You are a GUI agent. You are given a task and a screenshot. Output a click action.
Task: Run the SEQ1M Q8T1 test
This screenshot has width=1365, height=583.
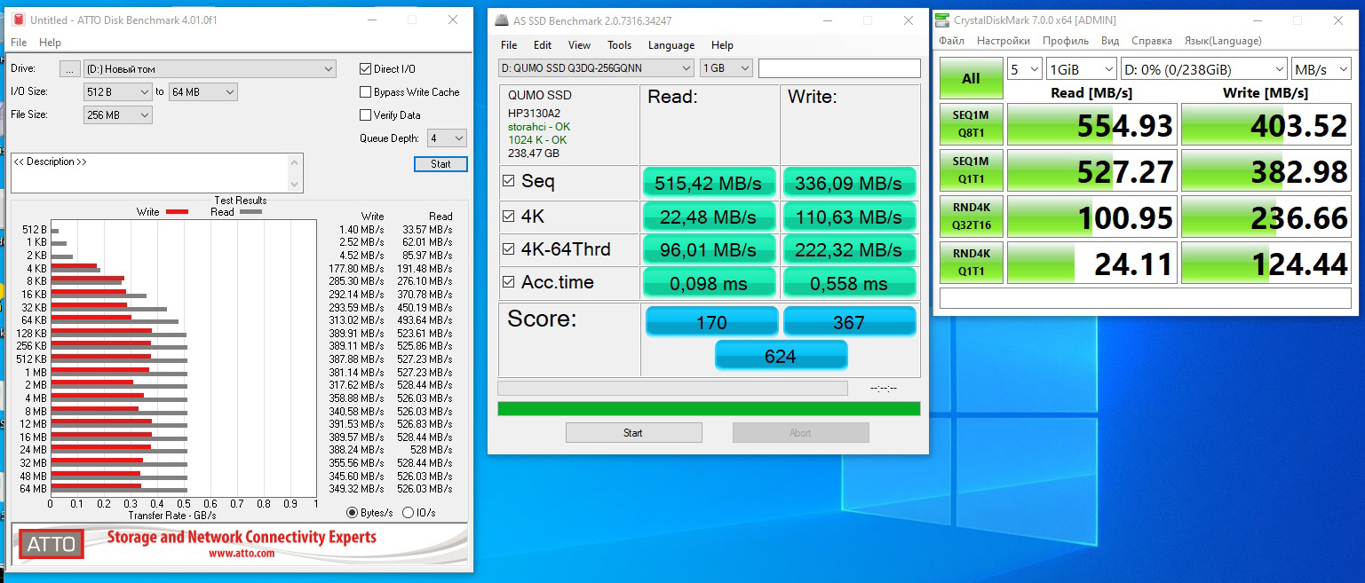(971, 124)
